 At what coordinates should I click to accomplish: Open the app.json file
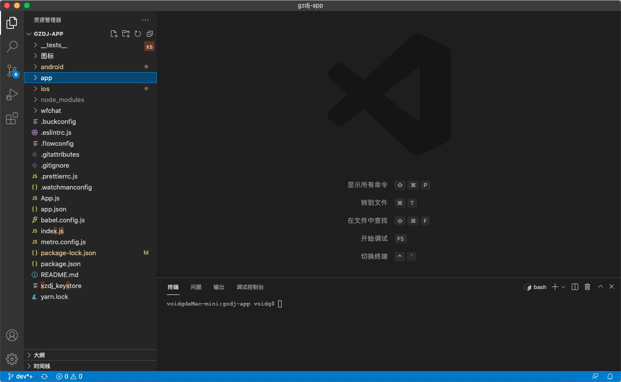[90, 209]
